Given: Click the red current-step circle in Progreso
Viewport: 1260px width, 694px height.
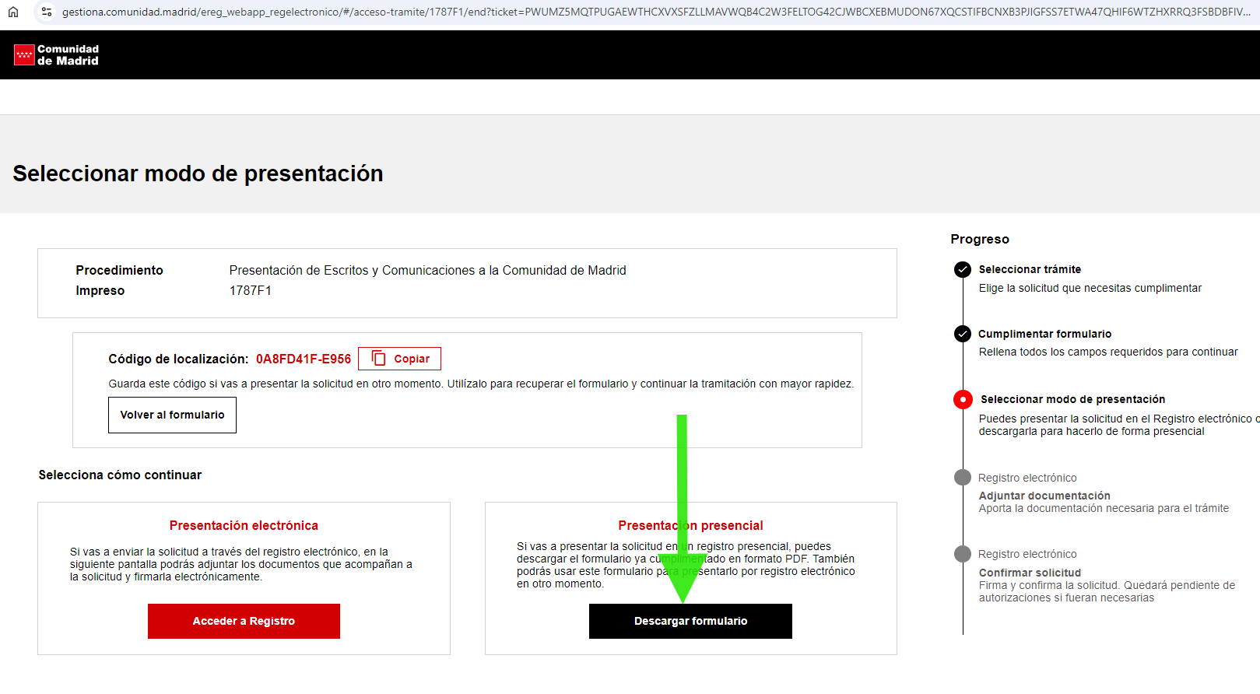Looking at the screenshot, I should [x=963, y=399].
